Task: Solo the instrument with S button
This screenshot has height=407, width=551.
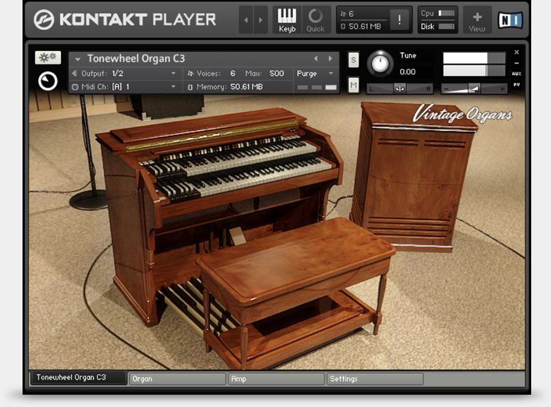Action: click(353, 59)
